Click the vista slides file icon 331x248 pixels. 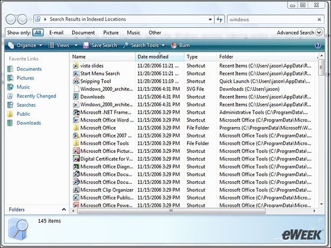76,66
